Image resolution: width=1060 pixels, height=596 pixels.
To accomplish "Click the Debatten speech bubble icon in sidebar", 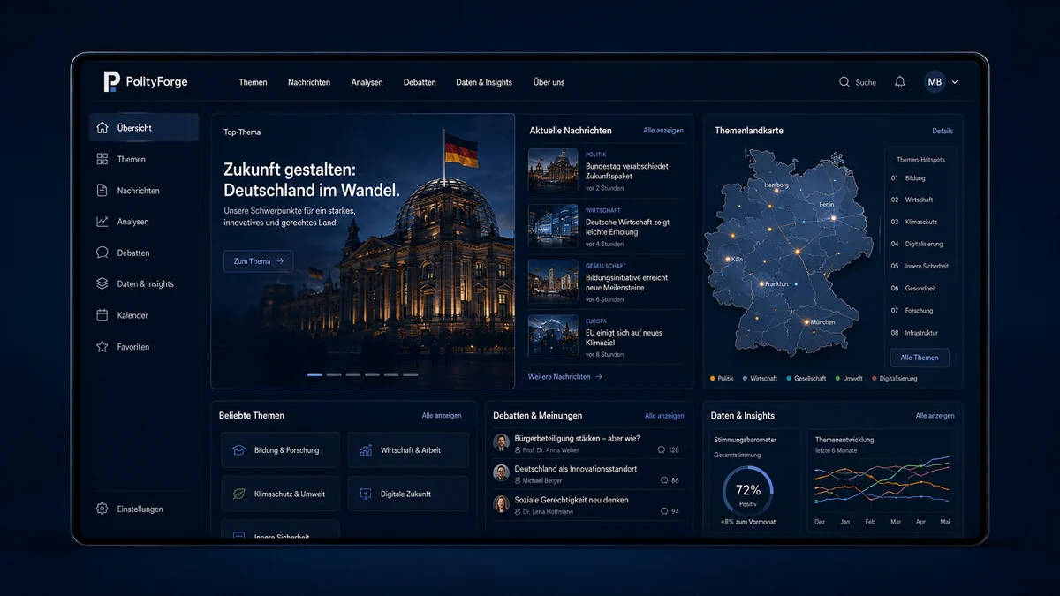I will tap(102, 253).
